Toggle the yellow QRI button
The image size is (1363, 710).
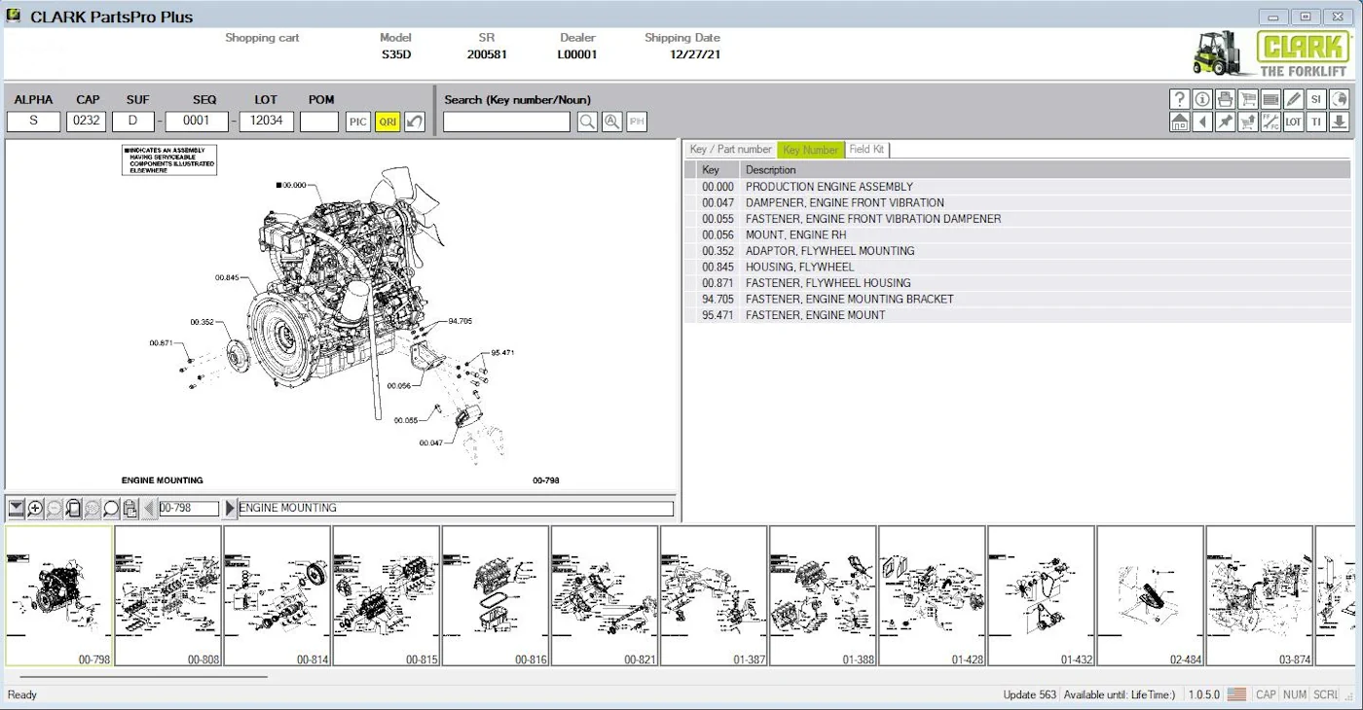[387, 122]
